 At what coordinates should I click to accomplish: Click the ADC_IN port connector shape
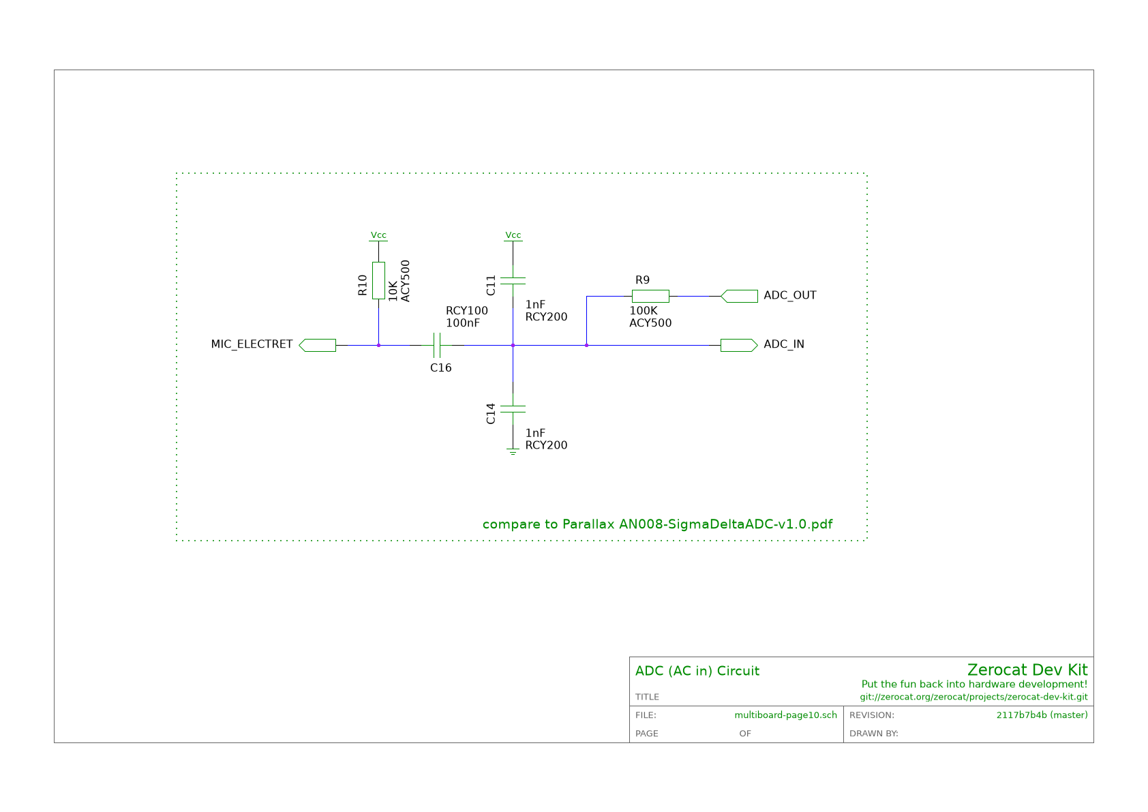pos(739,345)
